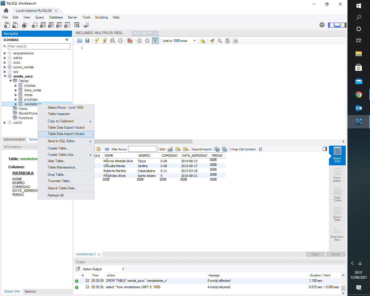Switch to INCLUINDO MULTIPLOS REGI tab

point(100,33)
